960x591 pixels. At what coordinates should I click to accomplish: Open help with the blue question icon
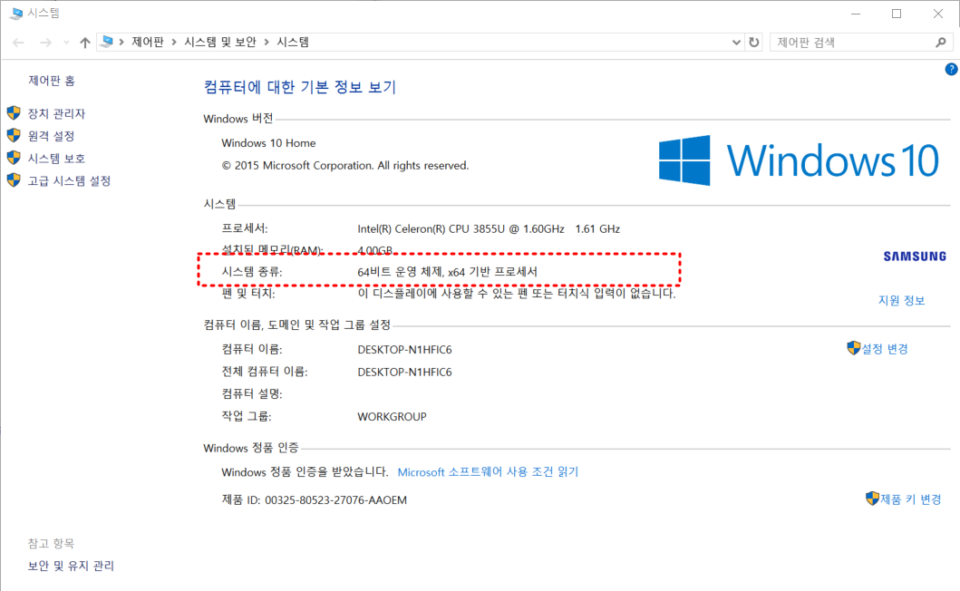951,69
